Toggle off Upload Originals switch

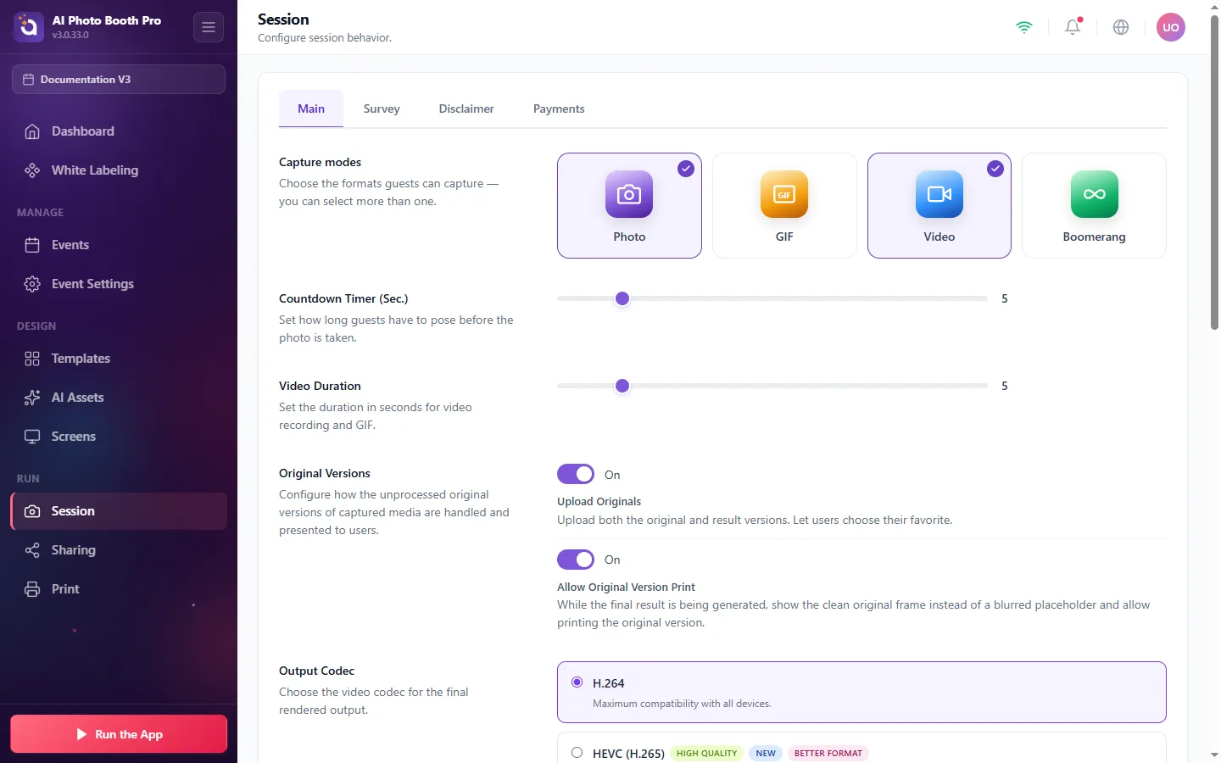576,474
